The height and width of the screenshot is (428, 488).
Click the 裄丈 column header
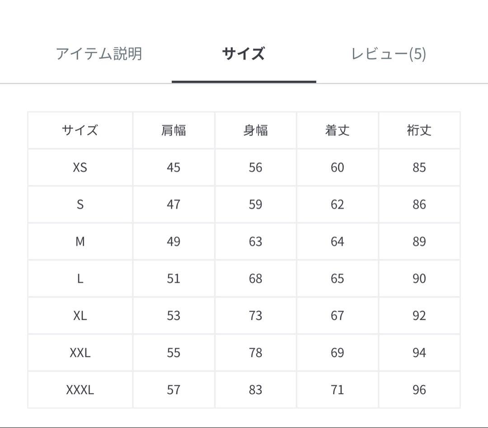point(420,130)
